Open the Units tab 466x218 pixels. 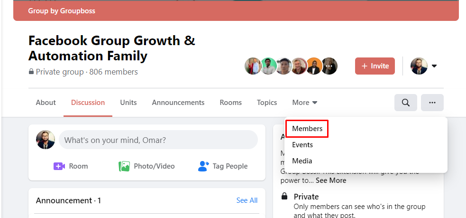point(128,103)
